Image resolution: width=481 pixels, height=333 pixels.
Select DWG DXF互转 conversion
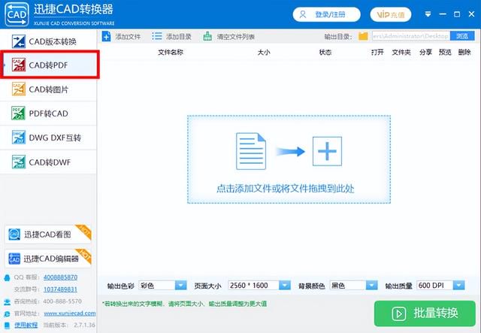coord(48,138)
